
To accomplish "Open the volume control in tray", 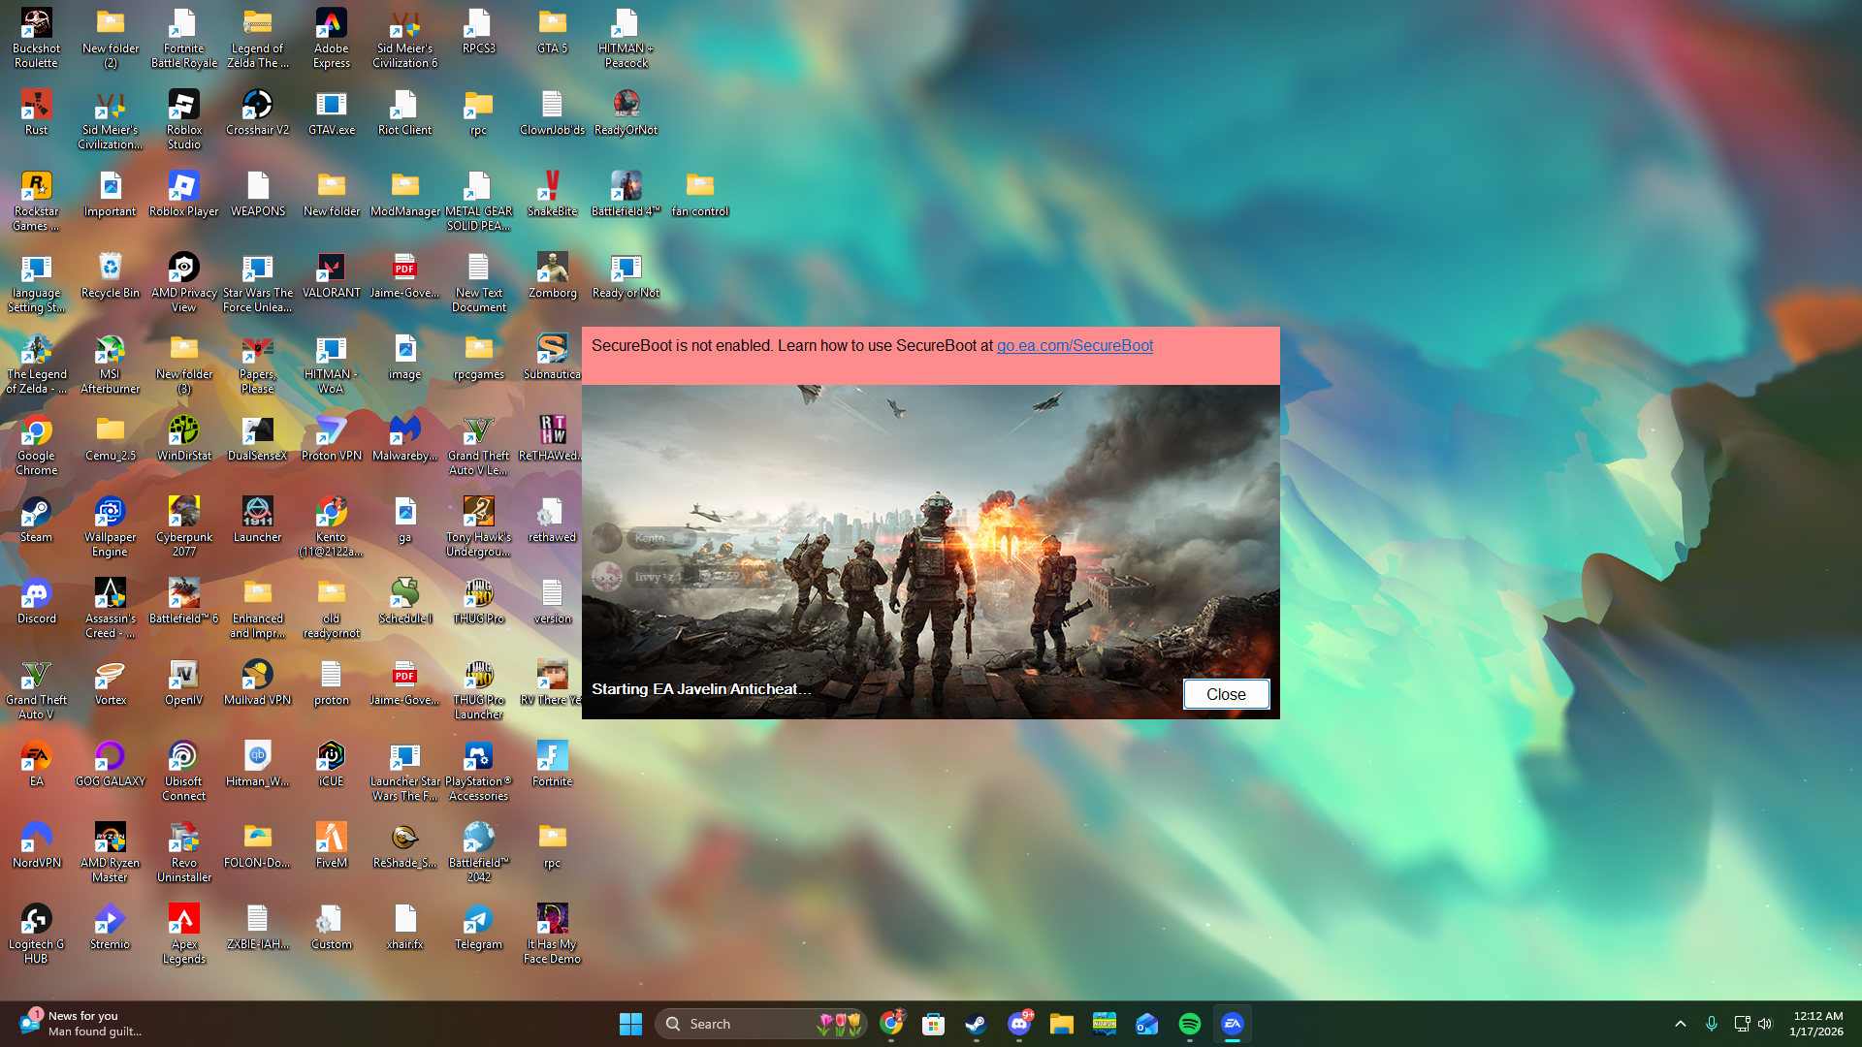I will 1765,1024.
